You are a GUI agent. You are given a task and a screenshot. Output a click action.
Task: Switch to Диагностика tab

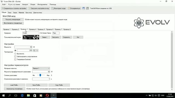point(37,13)
